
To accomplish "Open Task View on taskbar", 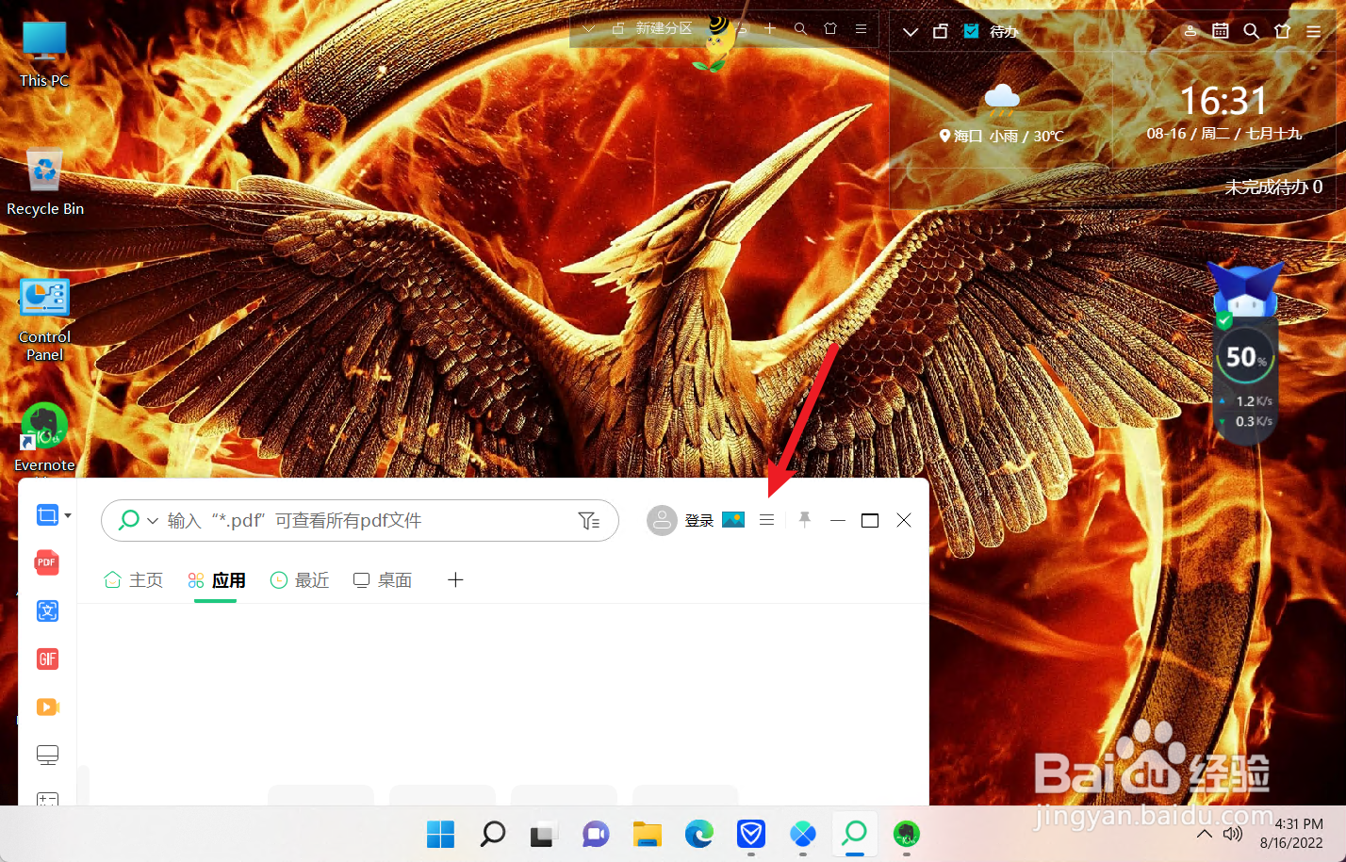I will point(543,834).
